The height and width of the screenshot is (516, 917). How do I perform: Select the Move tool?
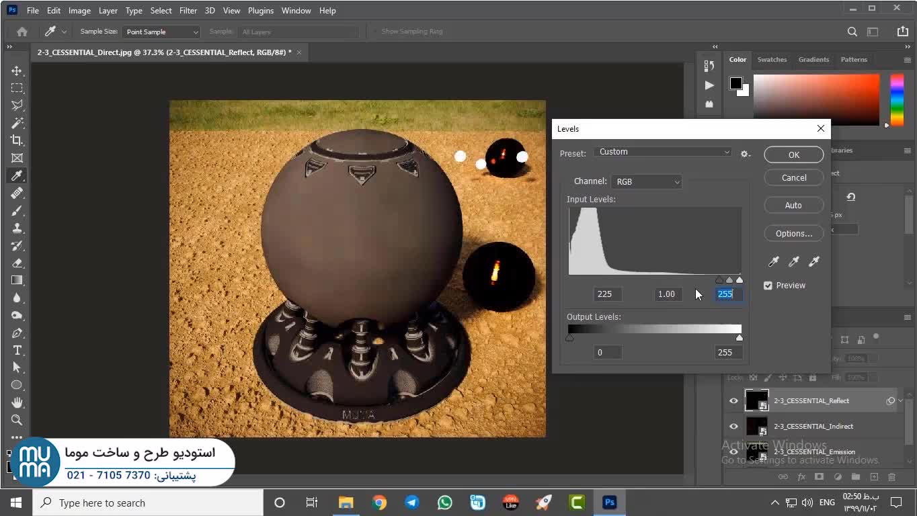[x=17, y=71]
